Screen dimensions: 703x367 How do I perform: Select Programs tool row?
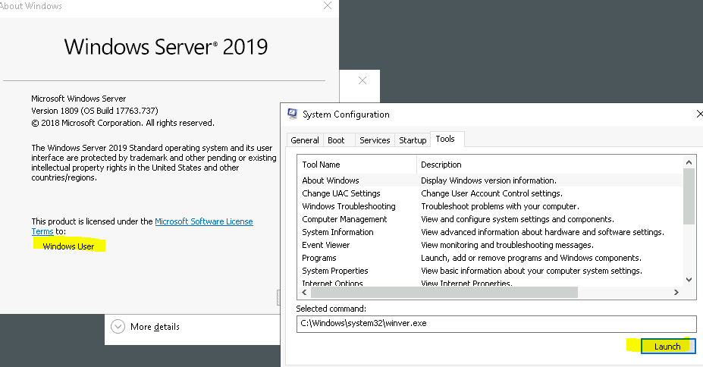[490, 258]
